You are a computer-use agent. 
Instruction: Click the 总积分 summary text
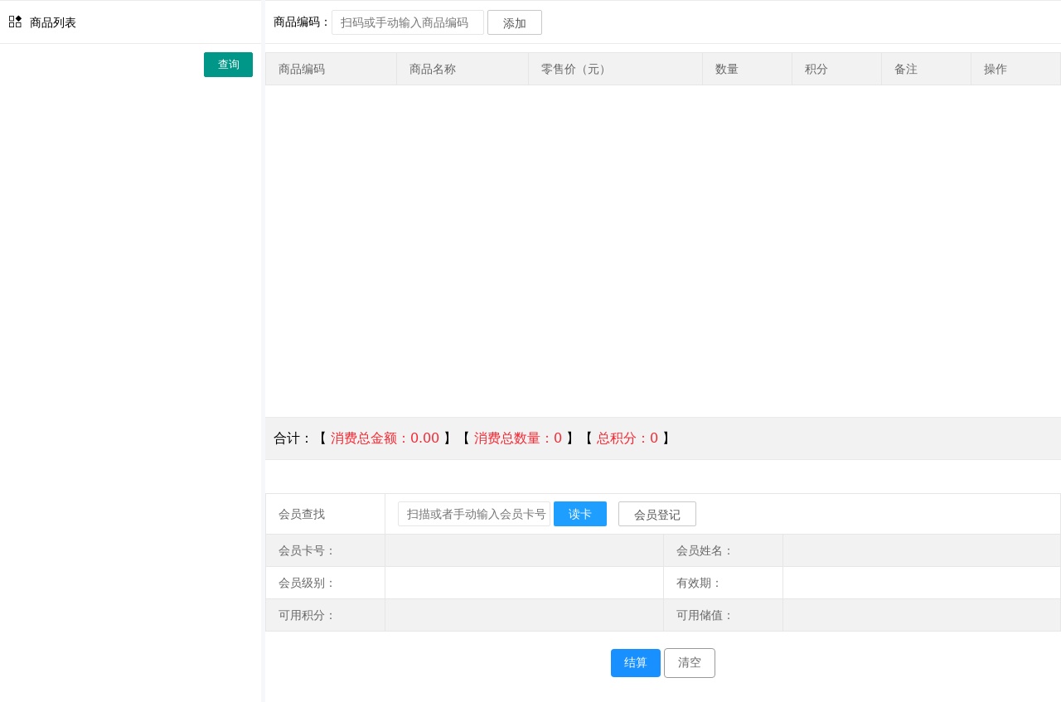pos(627,438)
